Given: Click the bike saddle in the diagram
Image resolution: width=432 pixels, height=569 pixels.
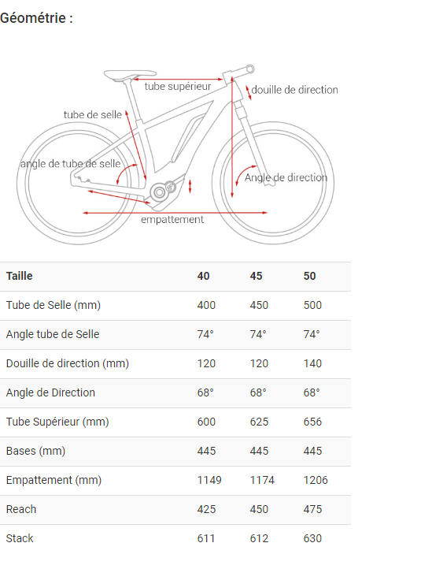Looking at the screenshot, I should (x=130, y=75).
